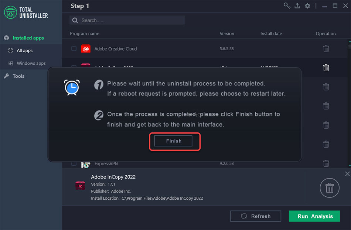
Task: Select All apps in sidebar
Action: pos(25,51)
